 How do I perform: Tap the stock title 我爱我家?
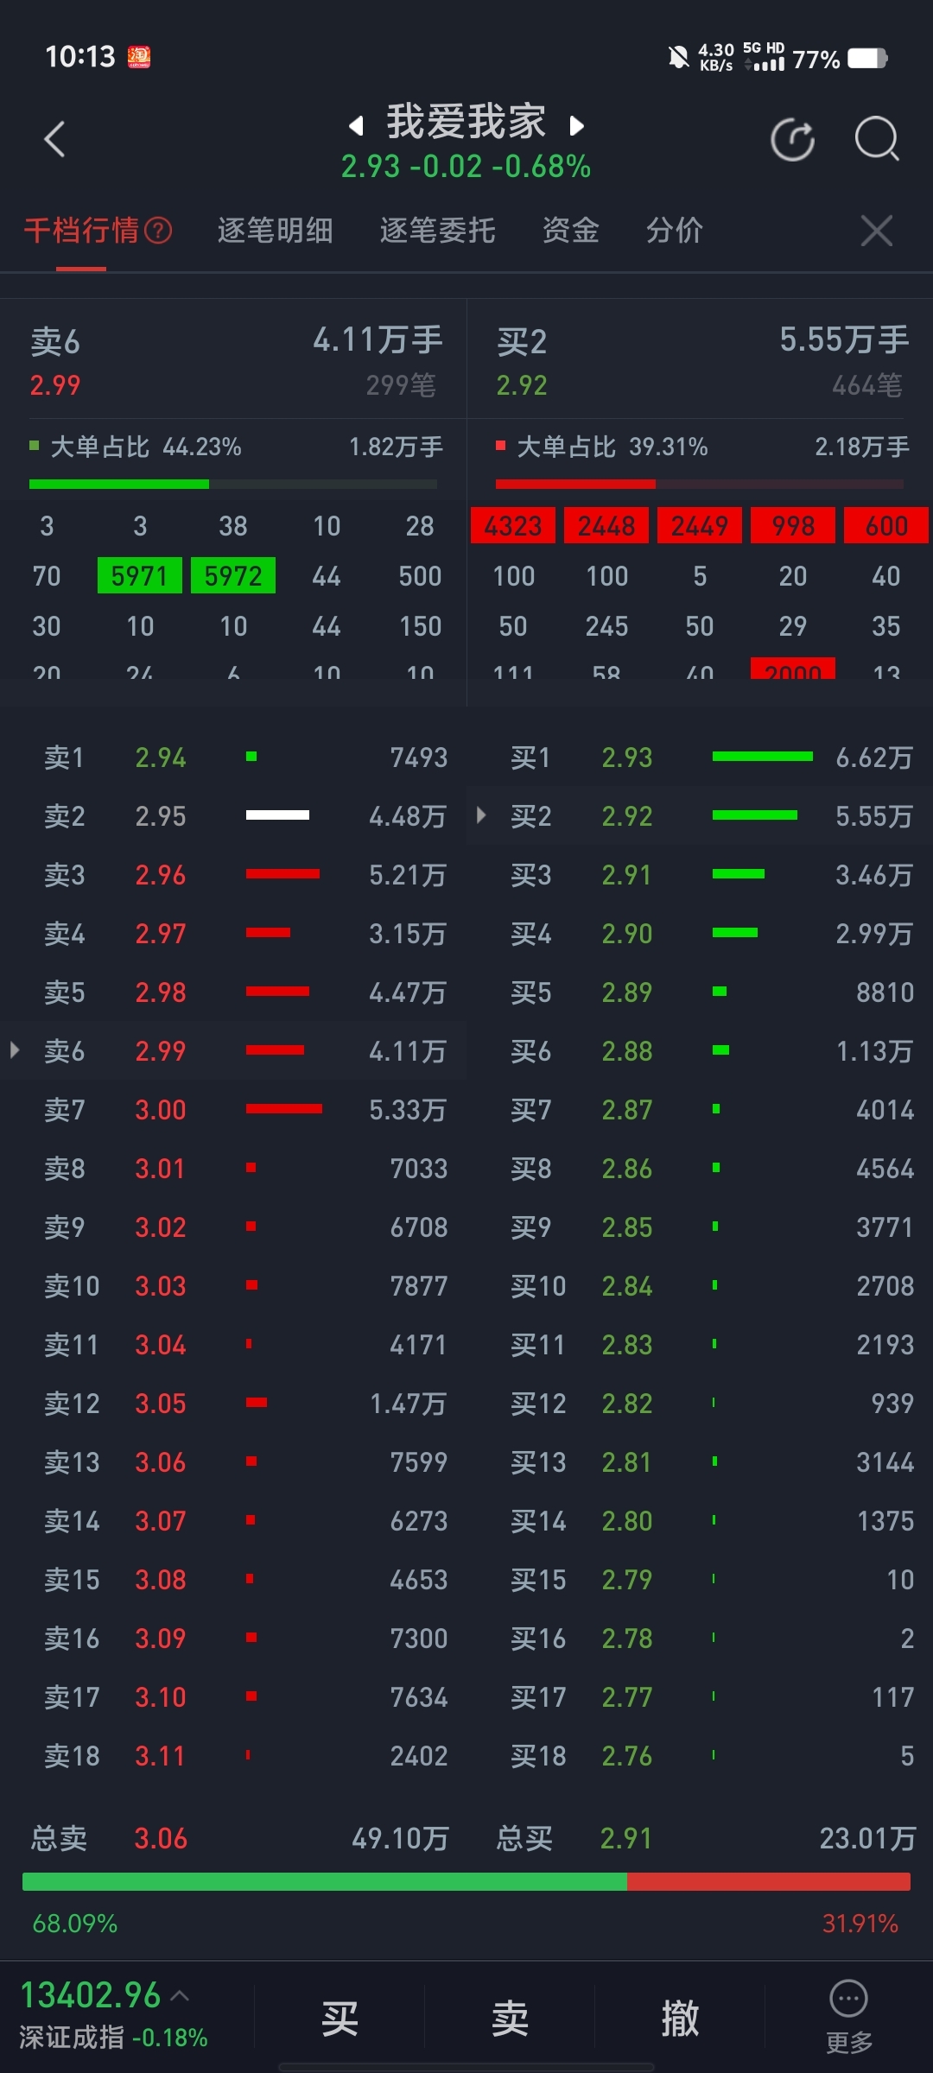466,122
